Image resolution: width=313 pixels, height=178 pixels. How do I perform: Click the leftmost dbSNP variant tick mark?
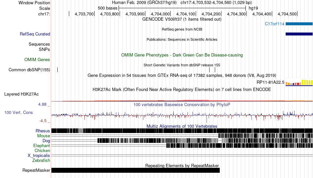[57, 70]
